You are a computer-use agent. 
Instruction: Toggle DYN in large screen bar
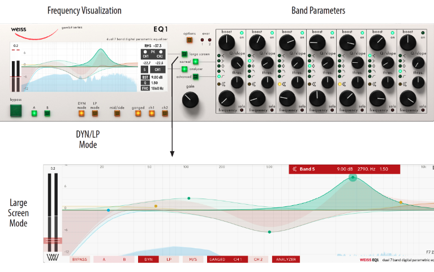148,260
